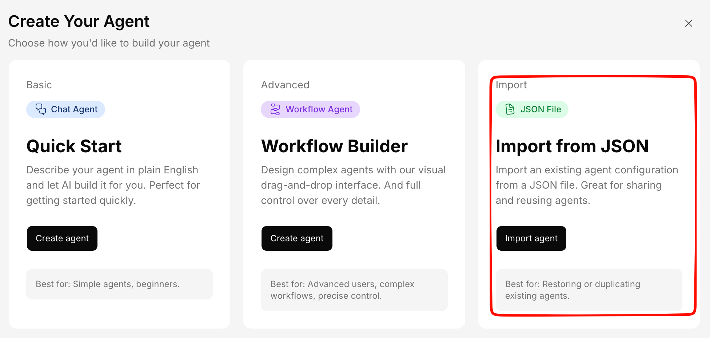The width and height of the screenshot is (710, 338).
Task: Close the Create Your Agent dialog
Action: click(x=688, y=23)
